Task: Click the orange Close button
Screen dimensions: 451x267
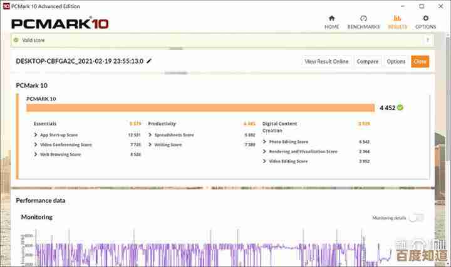Action: tap(420, 61)
